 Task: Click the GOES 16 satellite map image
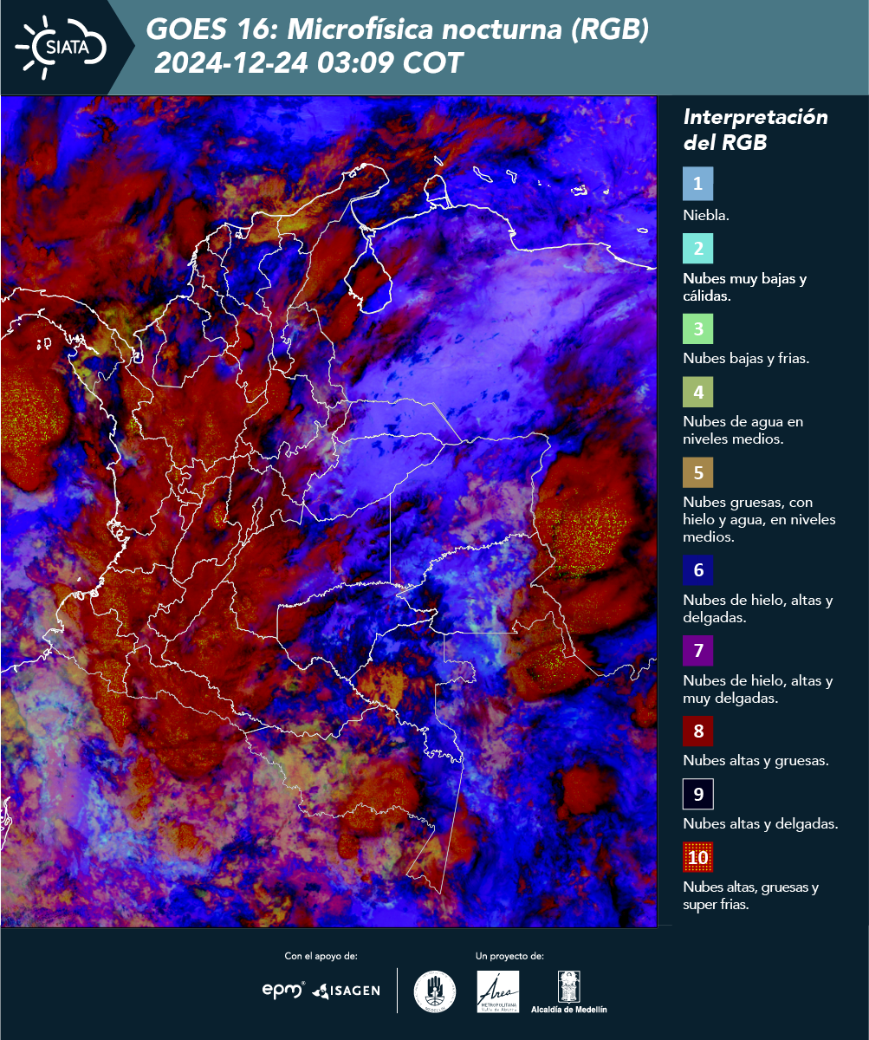(328, 511)
